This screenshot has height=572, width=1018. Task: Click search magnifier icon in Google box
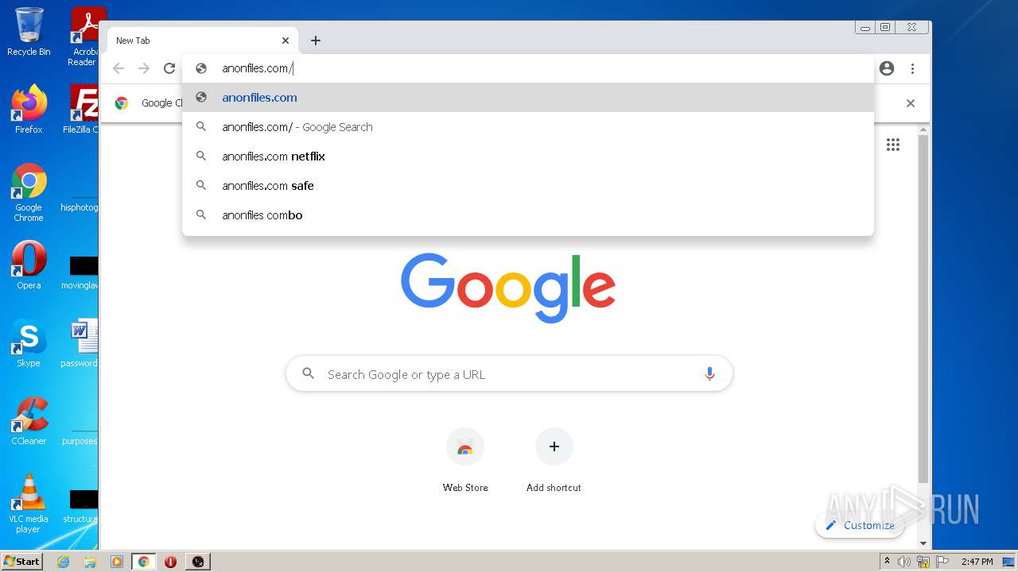309,374
